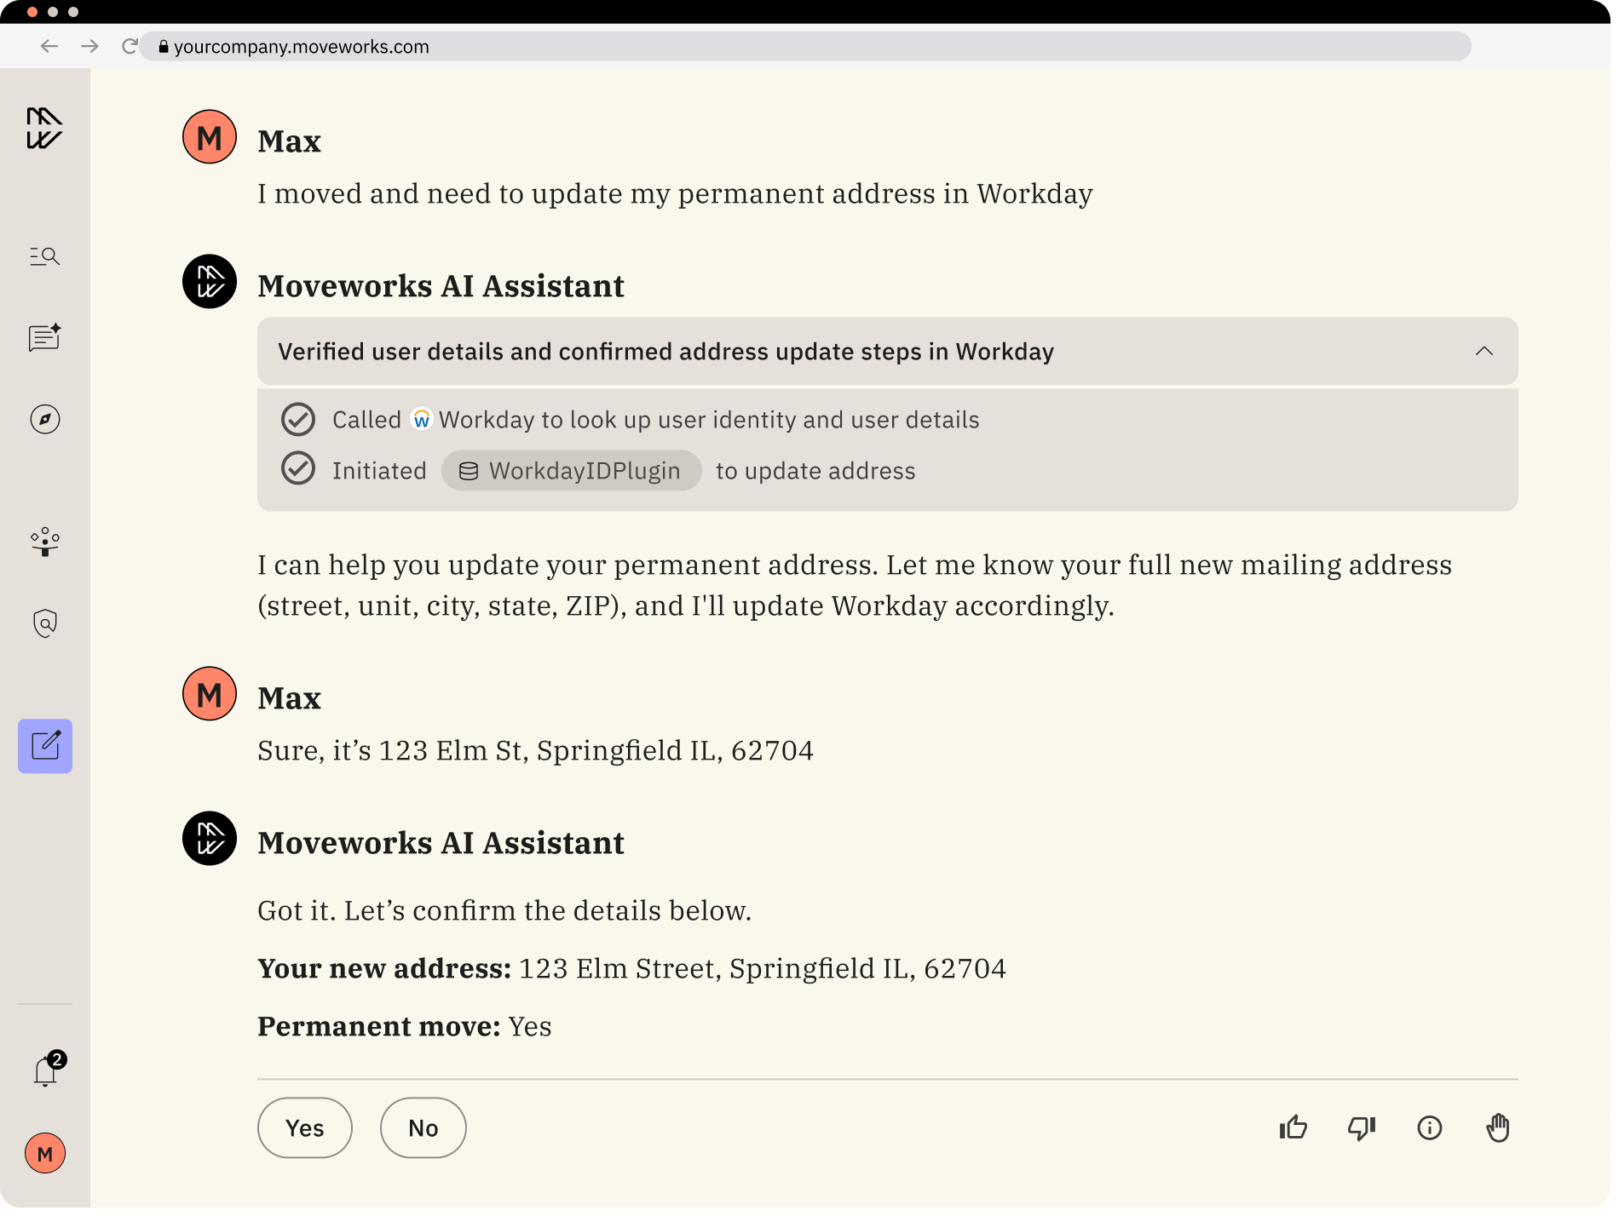
Task: Open the plant growth icon in sidebar
Action: (44, 542)
